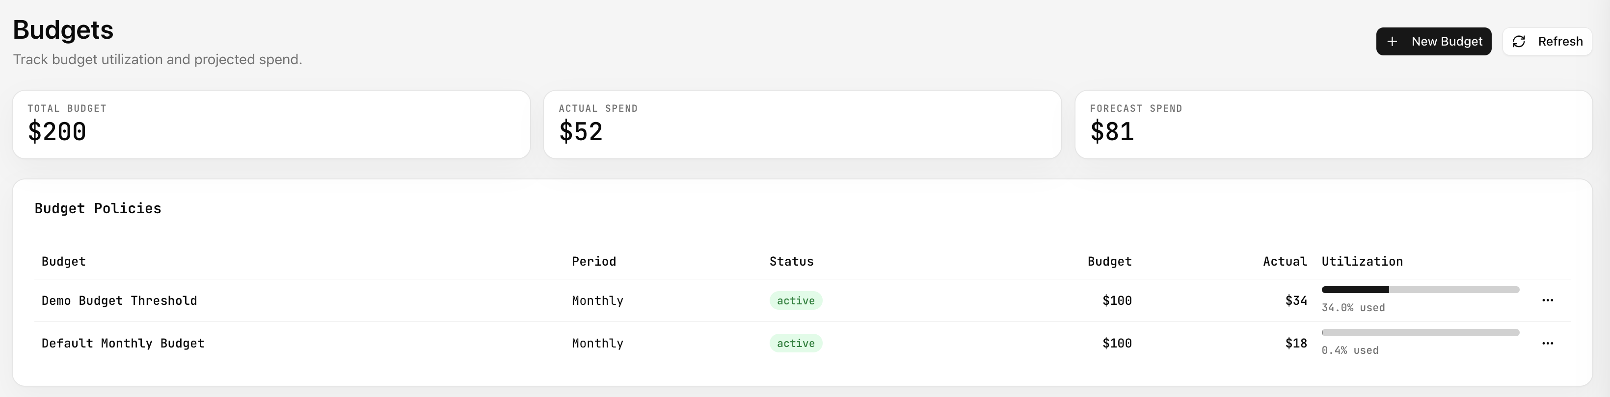The height and width of the screenshot is (397, 1610).
Task: Click the Status column header
Action: click(791, 262)
